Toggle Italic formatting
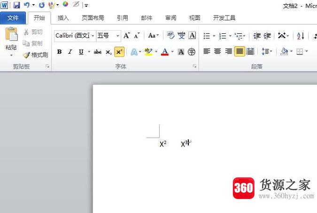This screenshot has height=213, width=317. tap(70, 52)
